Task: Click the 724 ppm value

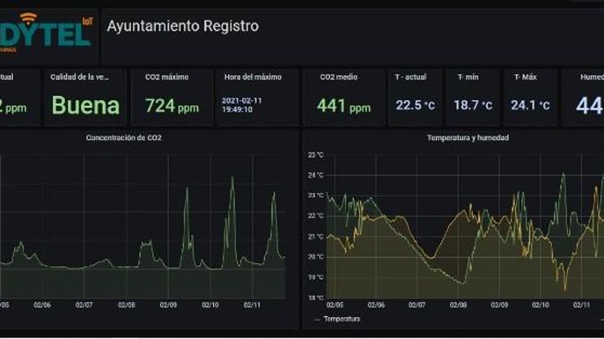Action: pos(172,105)
